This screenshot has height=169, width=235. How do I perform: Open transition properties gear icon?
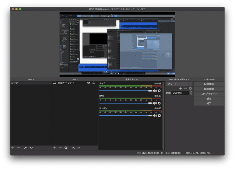coord(190,89)
